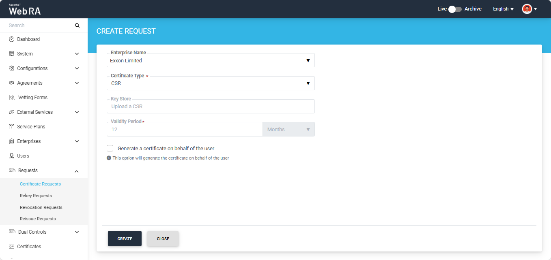Screen dimensions: 551x260
Task: Change language using English dropdown
Action: coord(503,9)
